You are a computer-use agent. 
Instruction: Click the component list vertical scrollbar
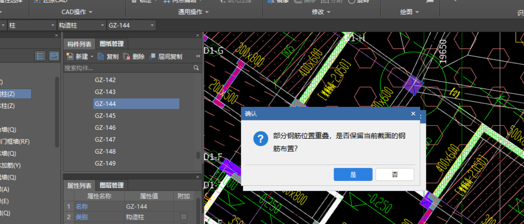point(198,155)
